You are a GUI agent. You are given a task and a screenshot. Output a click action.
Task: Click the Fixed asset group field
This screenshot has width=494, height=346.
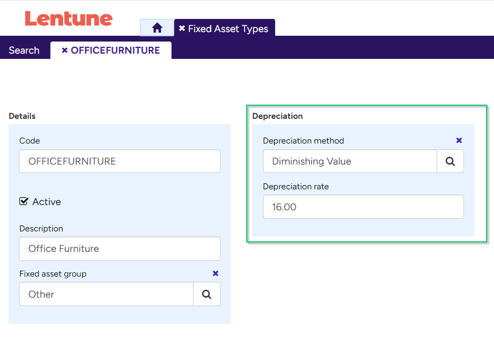(106, 294)
